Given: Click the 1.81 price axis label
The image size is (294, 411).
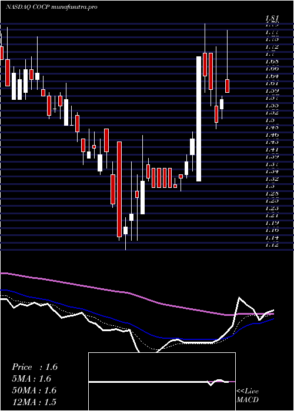Looking at the screenshot, I should (x=272, y=18).
